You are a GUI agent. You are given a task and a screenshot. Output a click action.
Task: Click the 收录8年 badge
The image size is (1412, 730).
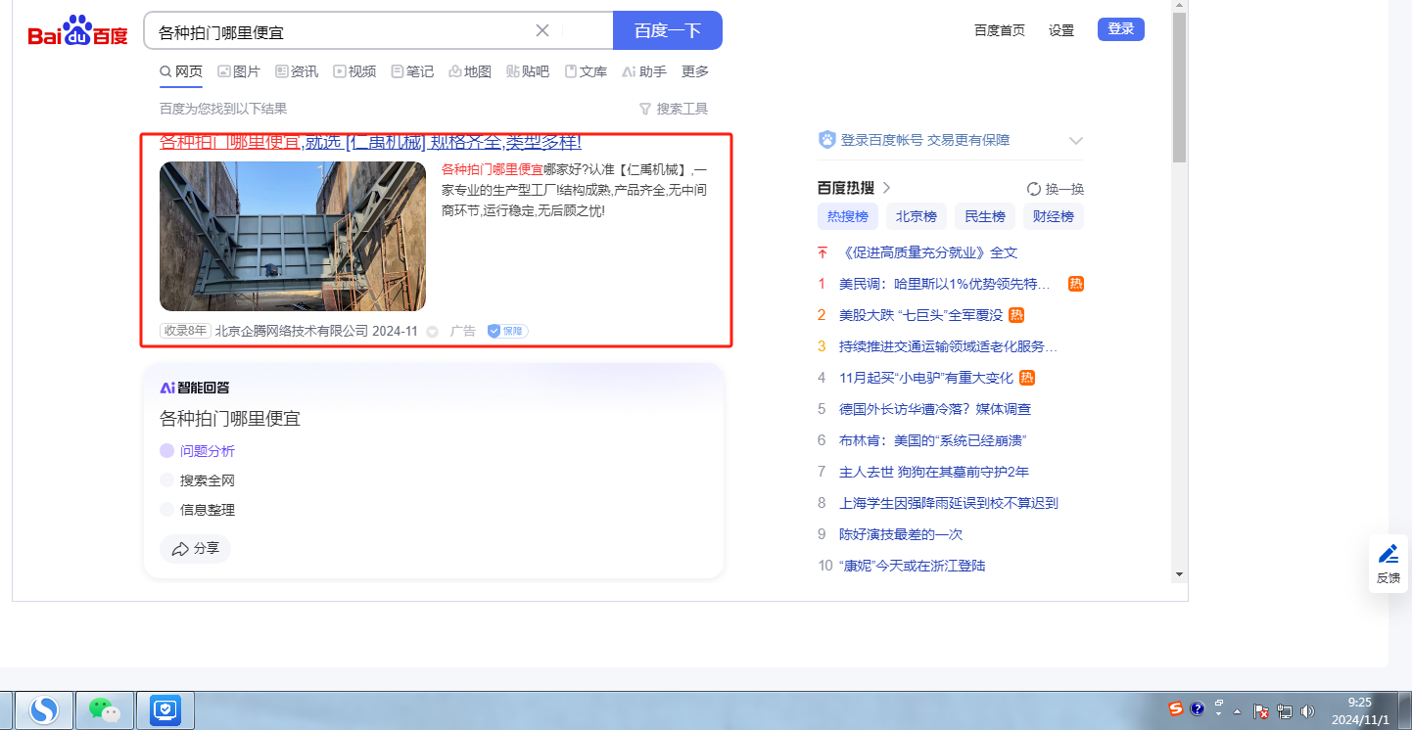[x=185, y=331]
